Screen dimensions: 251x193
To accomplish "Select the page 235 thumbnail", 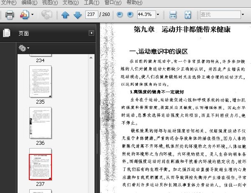I will [41, 81].
